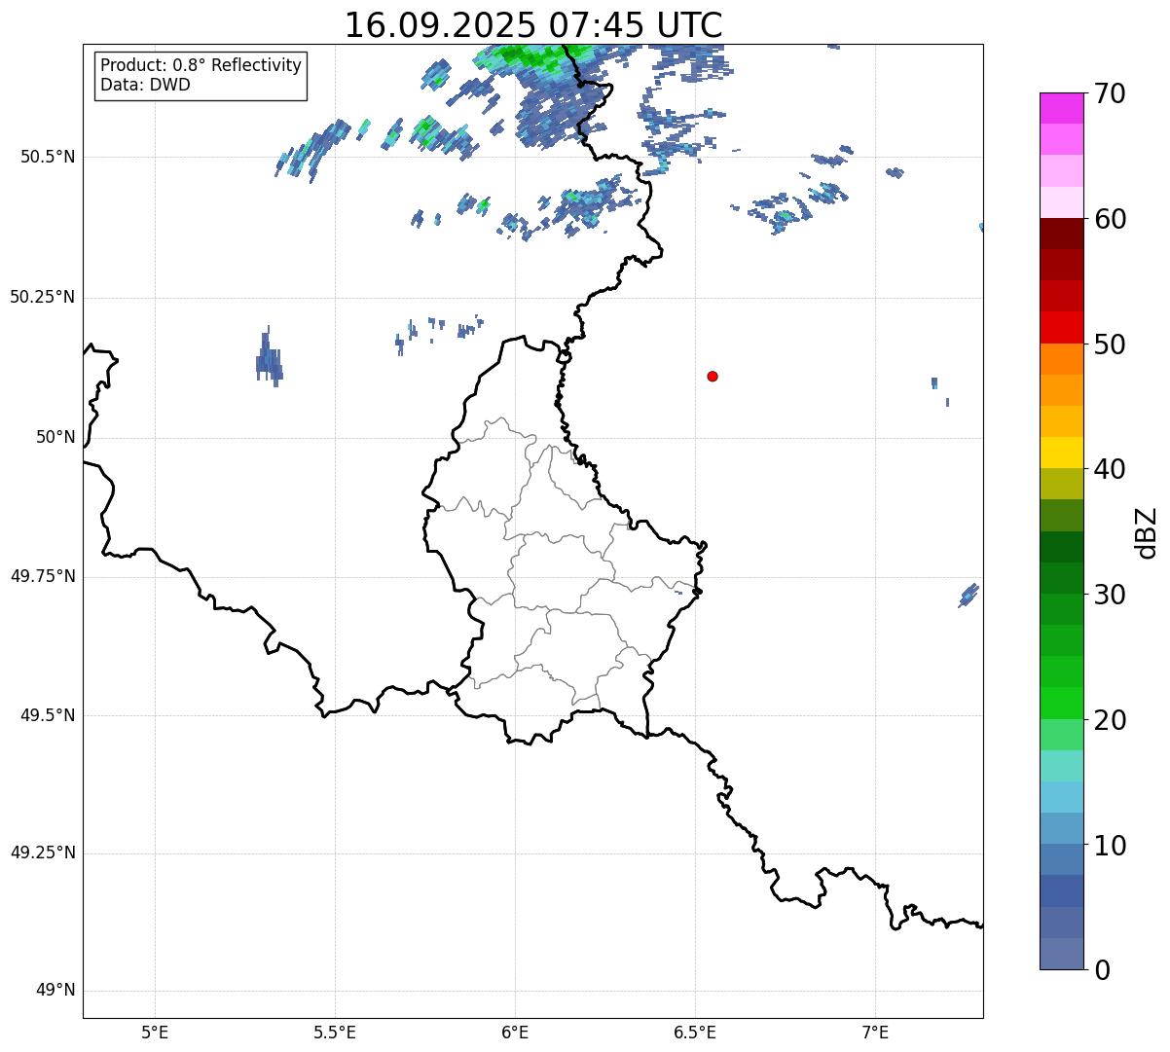Click the colorbar tick label '60'
Image resolution: width=1170 pixels, height=1052 pixels.
coord(1110,219)
